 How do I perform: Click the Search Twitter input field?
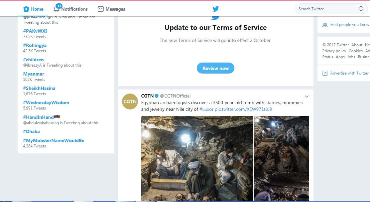pyautogui.click(x=326, y=9)
